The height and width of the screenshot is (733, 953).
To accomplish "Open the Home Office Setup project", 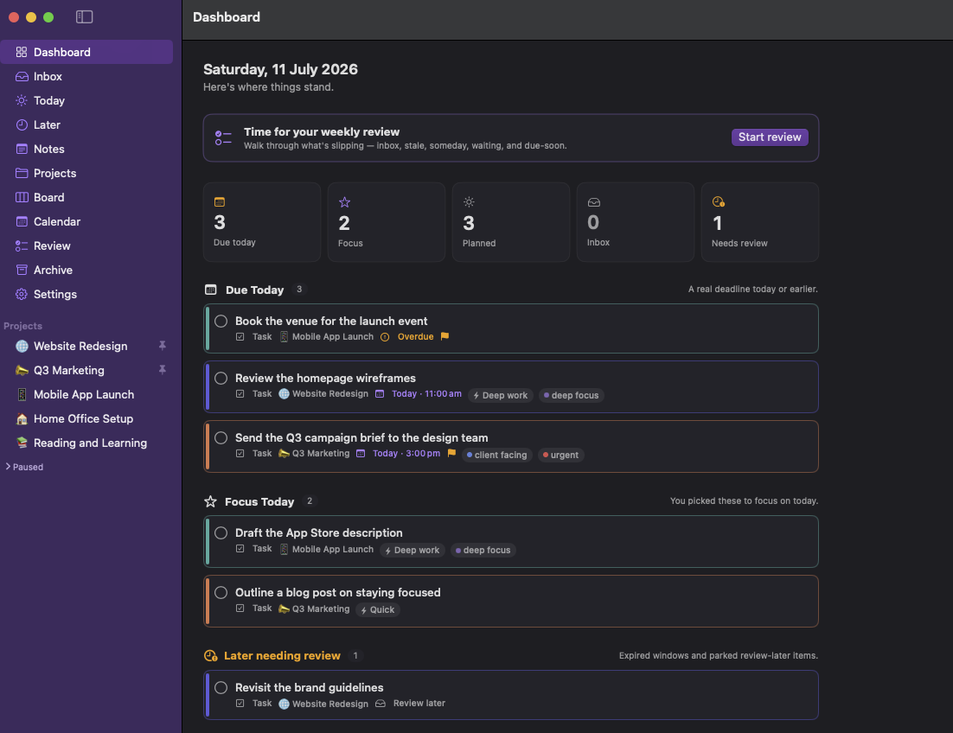I will [x=86, y=419].
